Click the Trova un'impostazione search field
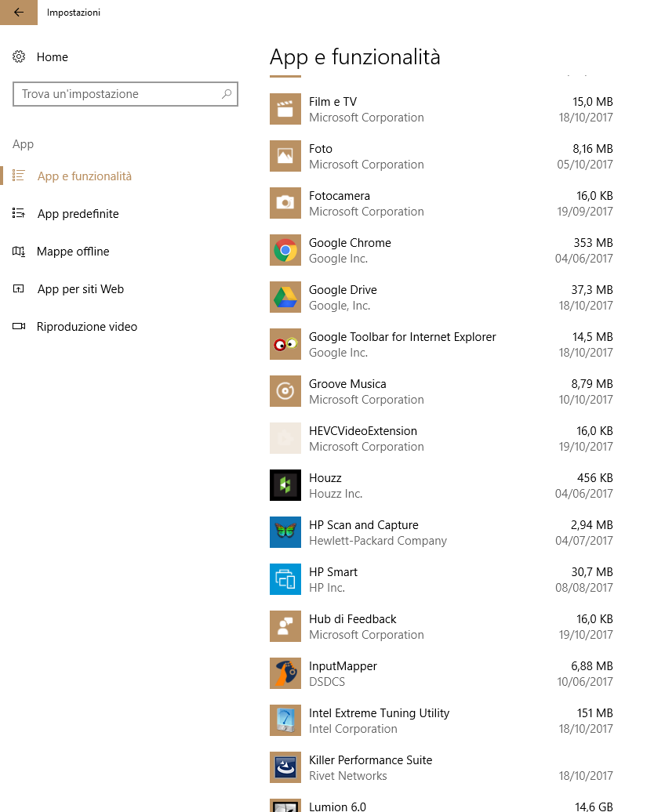The height and width of the screenshot is (812, 665). point(119,94)
